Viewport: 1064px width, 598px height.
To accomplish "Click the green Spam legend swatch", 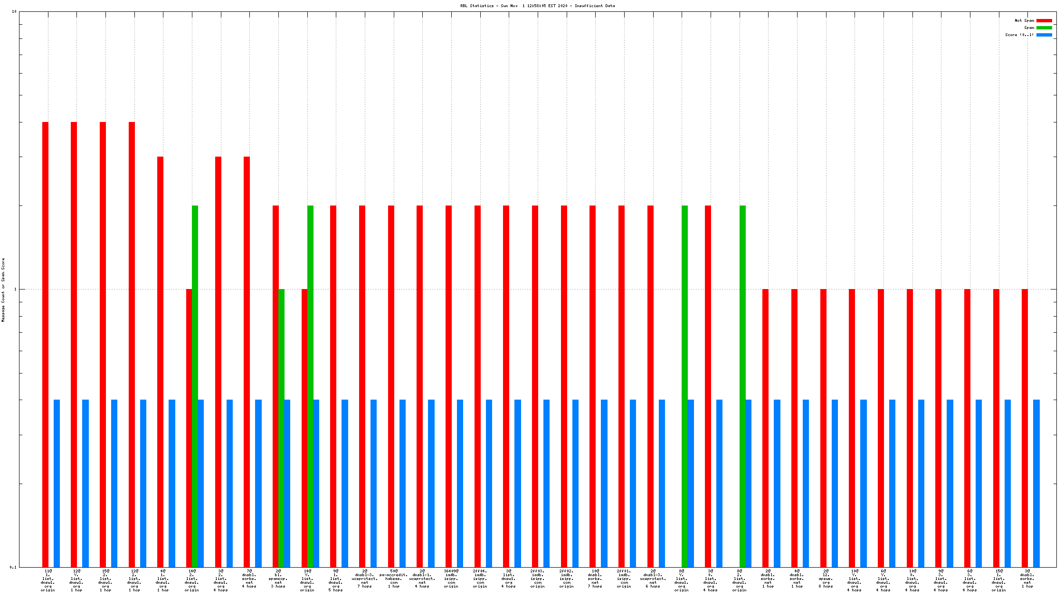I will point(1044,28).
